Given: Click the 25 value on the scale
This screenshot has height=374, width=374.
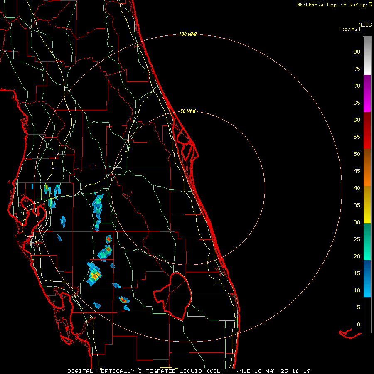Looking at the screenshot, I should 357,239.
